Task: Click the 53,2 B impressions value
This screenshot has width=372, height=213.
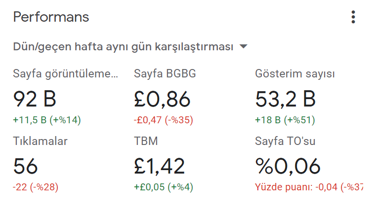Action: coord(286,100)
